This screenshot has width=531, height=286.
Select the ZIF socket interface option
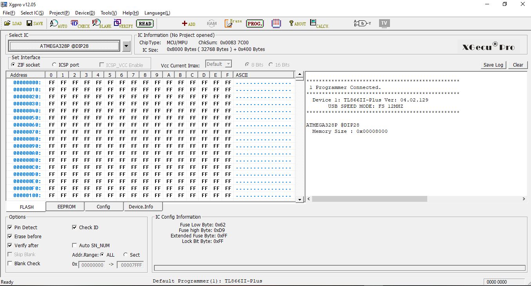tap(26, 65)
